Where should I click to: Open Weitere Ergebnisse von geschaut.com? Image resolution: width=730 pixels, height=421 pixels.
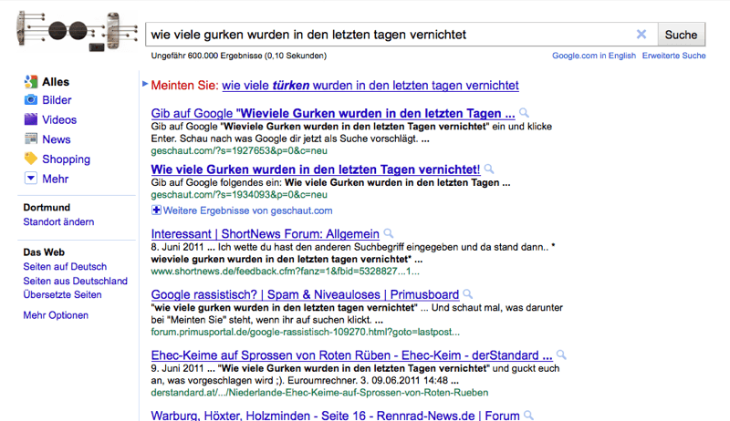coord(247,211)
